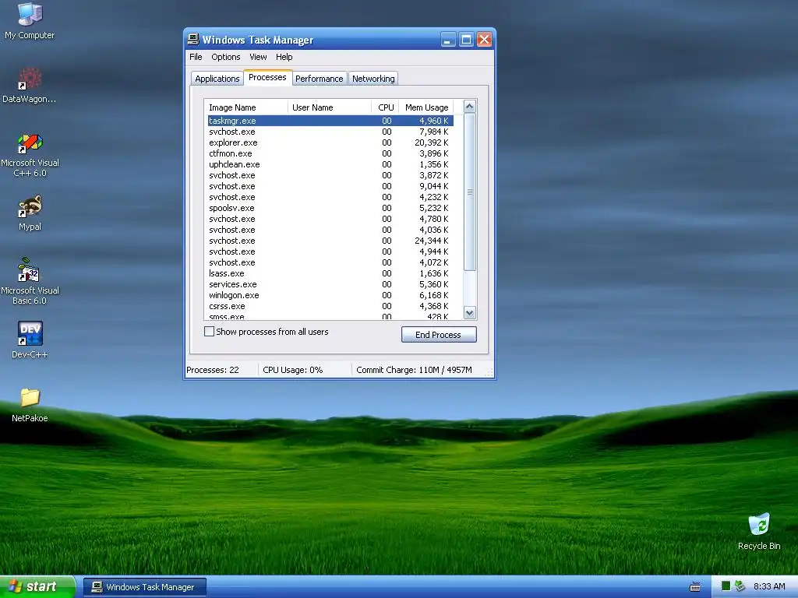798x598 pixels.
Task: Select the Dev-C++ desktop shortcut
Action: (x=30, y=339)
